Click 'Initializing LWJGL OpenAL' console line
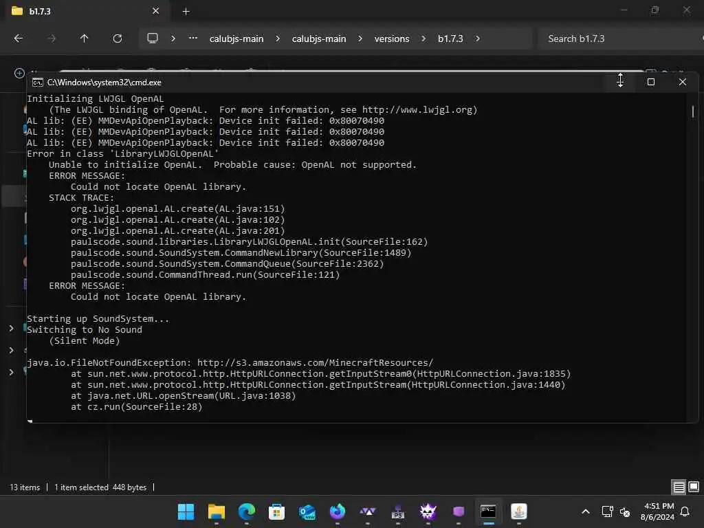 95,99
